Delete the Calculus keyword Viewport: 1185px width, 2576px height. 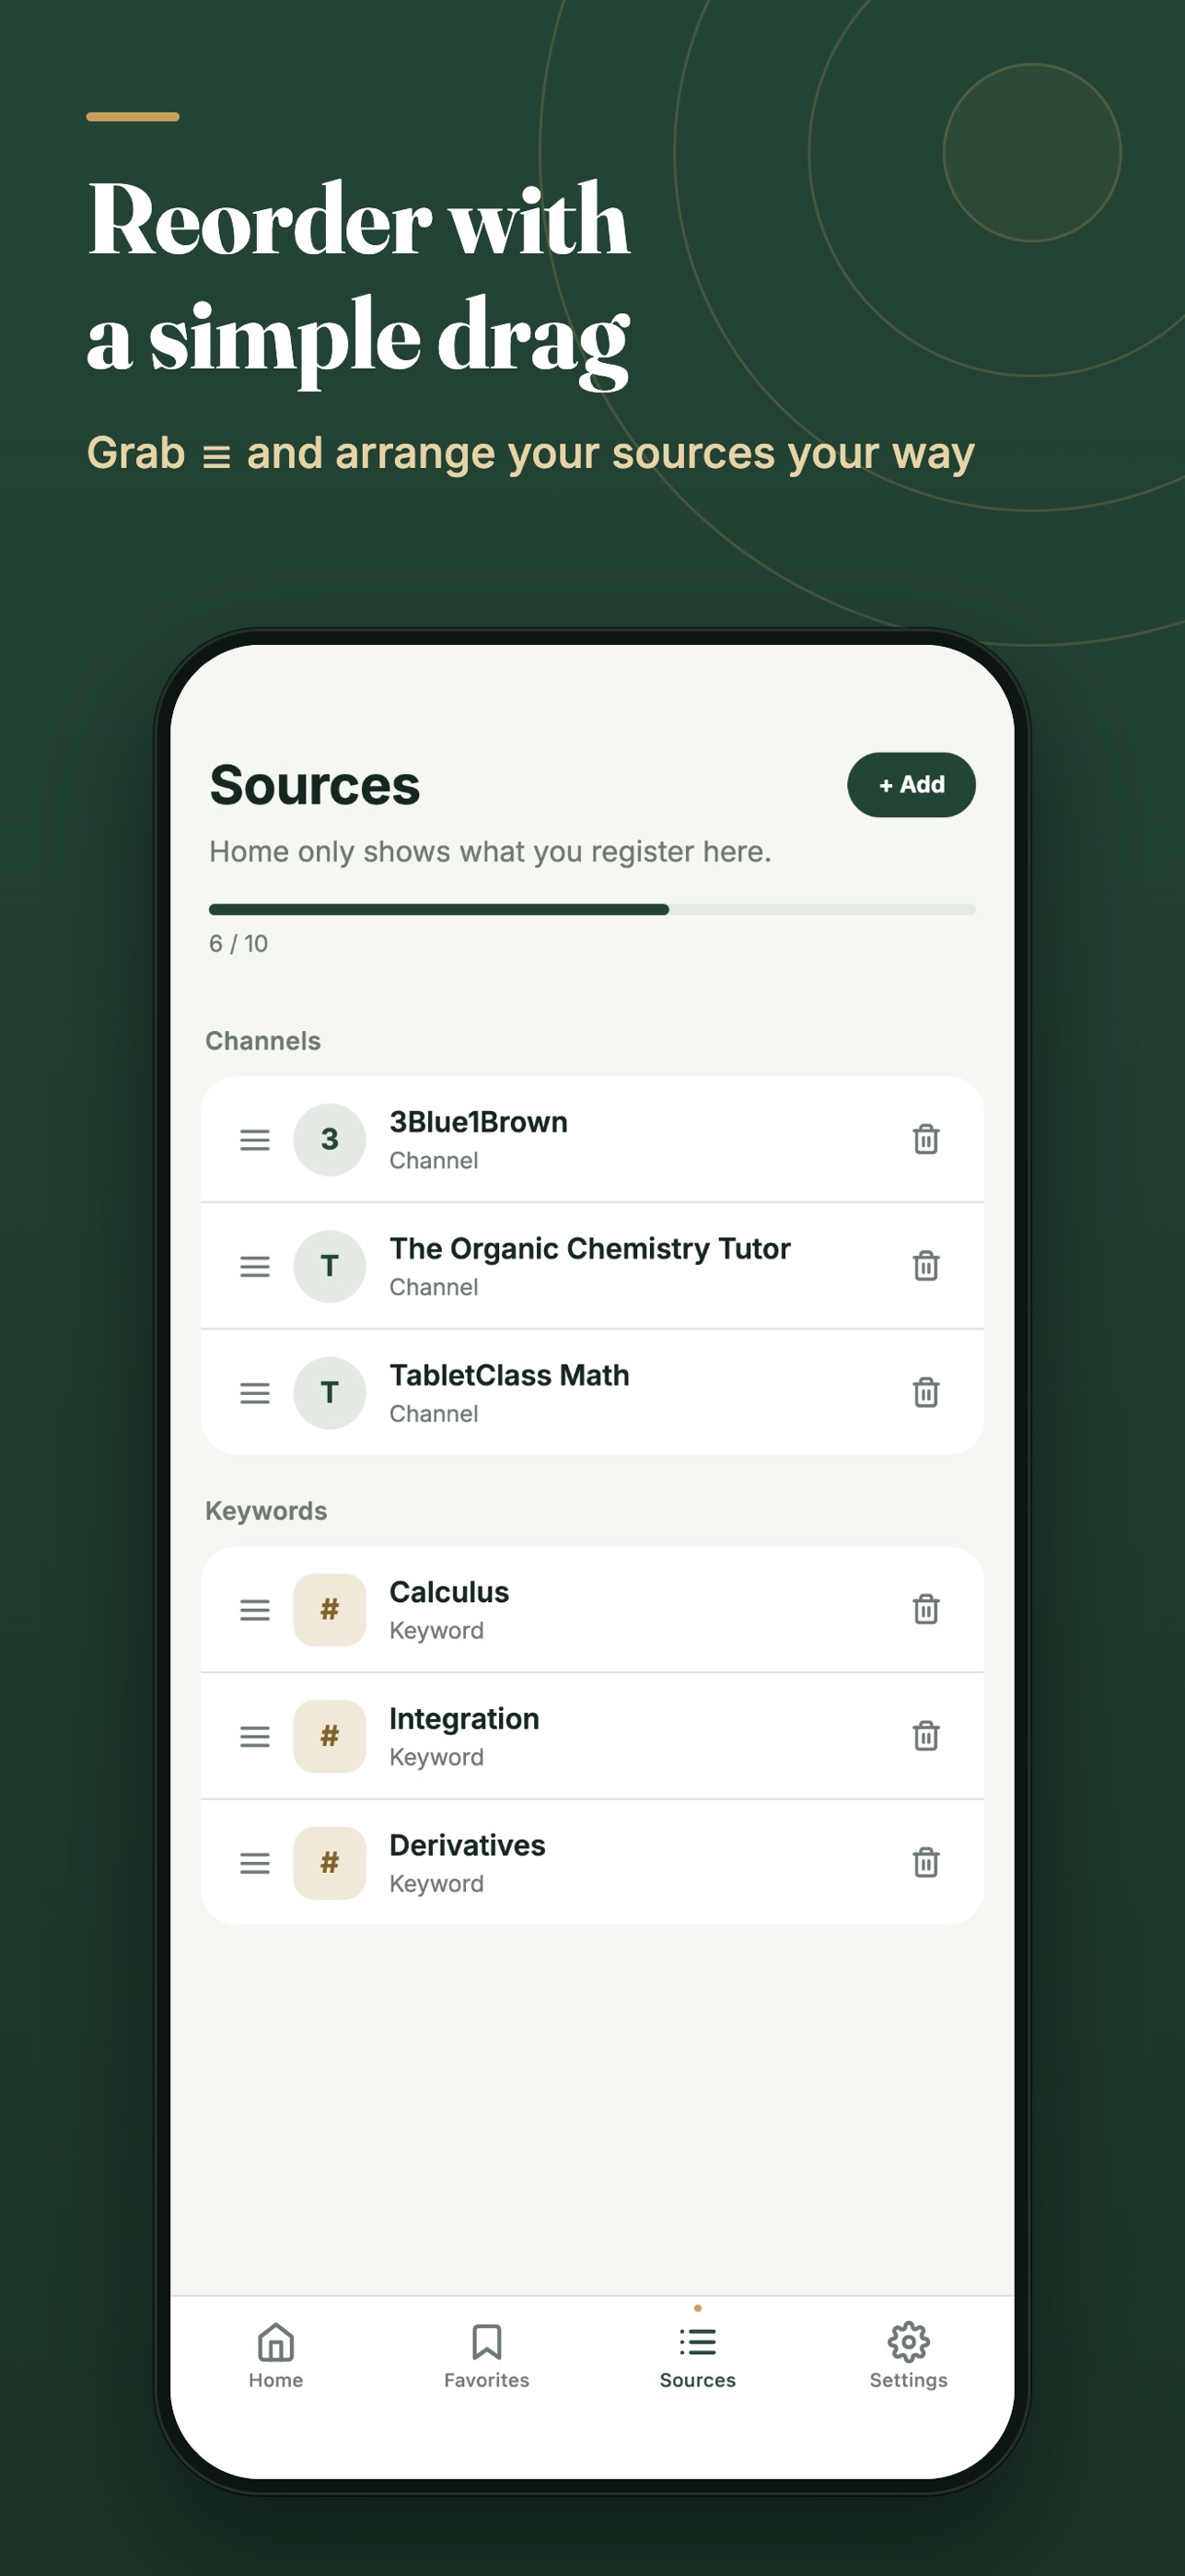926,1609
